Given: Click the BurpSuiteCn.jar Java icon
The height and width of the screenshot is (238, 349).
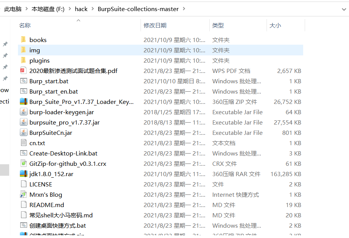Looking at the screenshot, I should click(23, 133).
